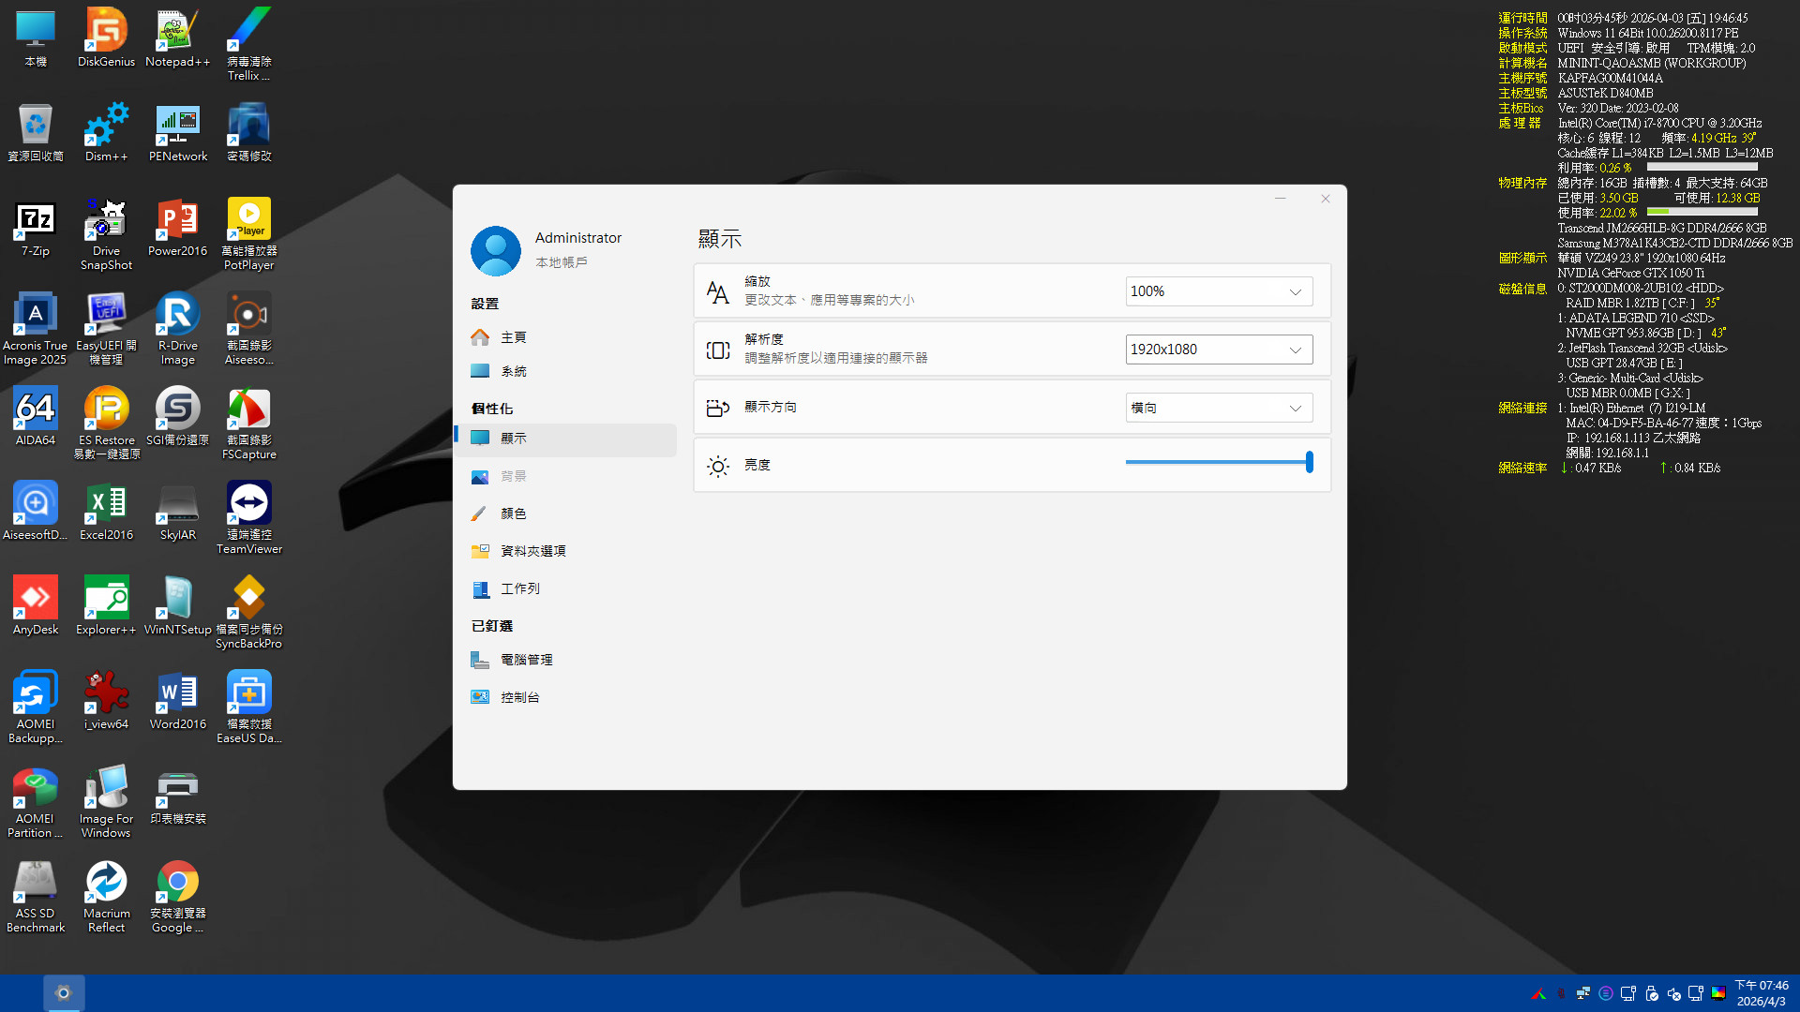This screenshot has width=1800, height=1012.
Task: Expand the 1920x1080 resolution dropdown
Action: click(x=1218, y=350)
